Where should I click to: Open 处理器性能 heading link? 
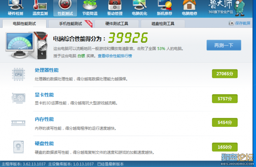tap(47, 70)
